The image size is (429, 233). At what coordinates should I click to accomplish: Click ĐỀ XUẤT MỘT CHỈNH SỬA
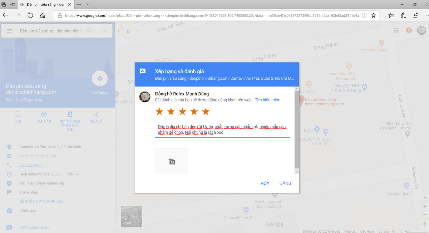[41, 201]
